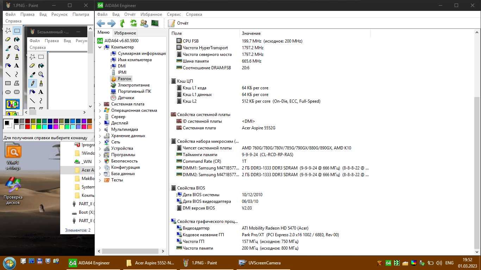Viewport: 481px width, 270px height.
Task: Open Сервис menu in AIDA64
Action: tap(174, 14)
